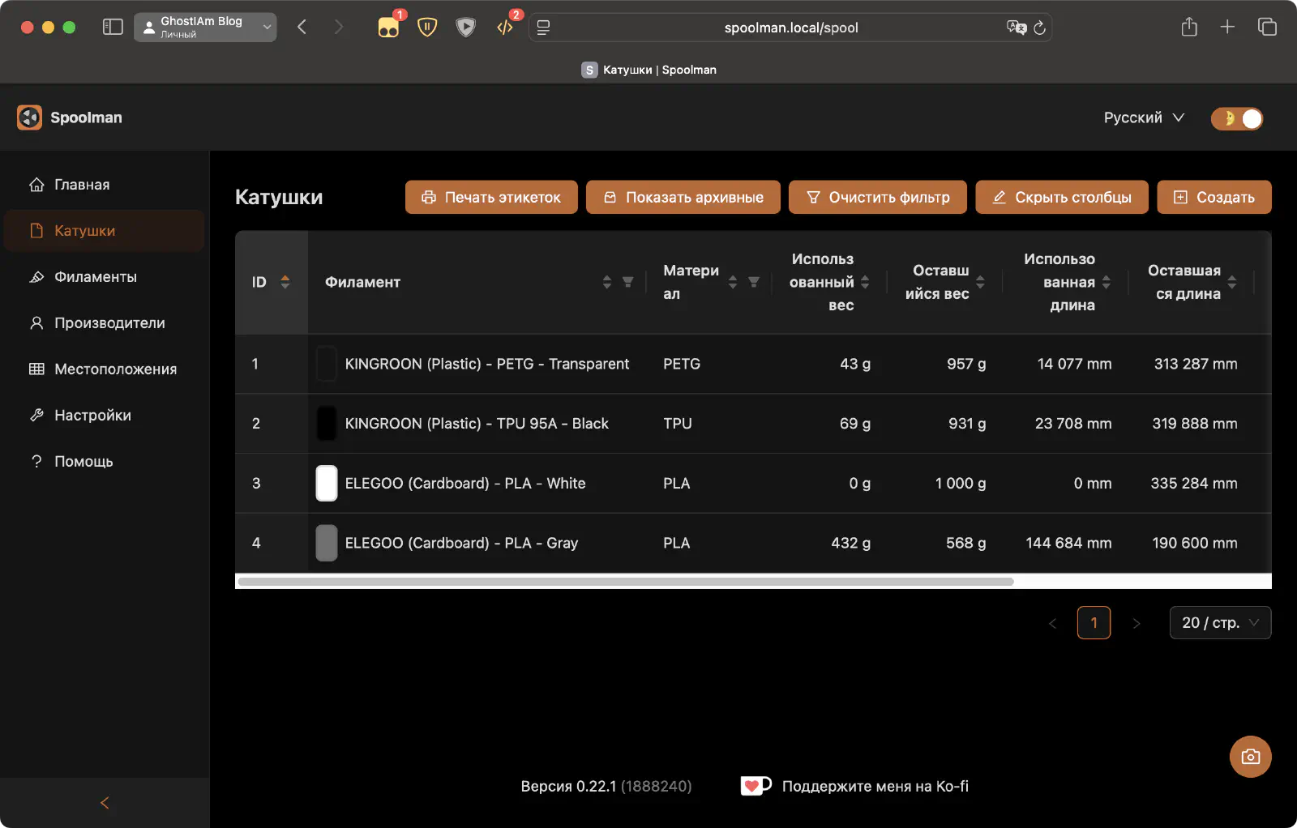Show Safari tab overview
1297x828 pixels.
[x=1267, y=28]
